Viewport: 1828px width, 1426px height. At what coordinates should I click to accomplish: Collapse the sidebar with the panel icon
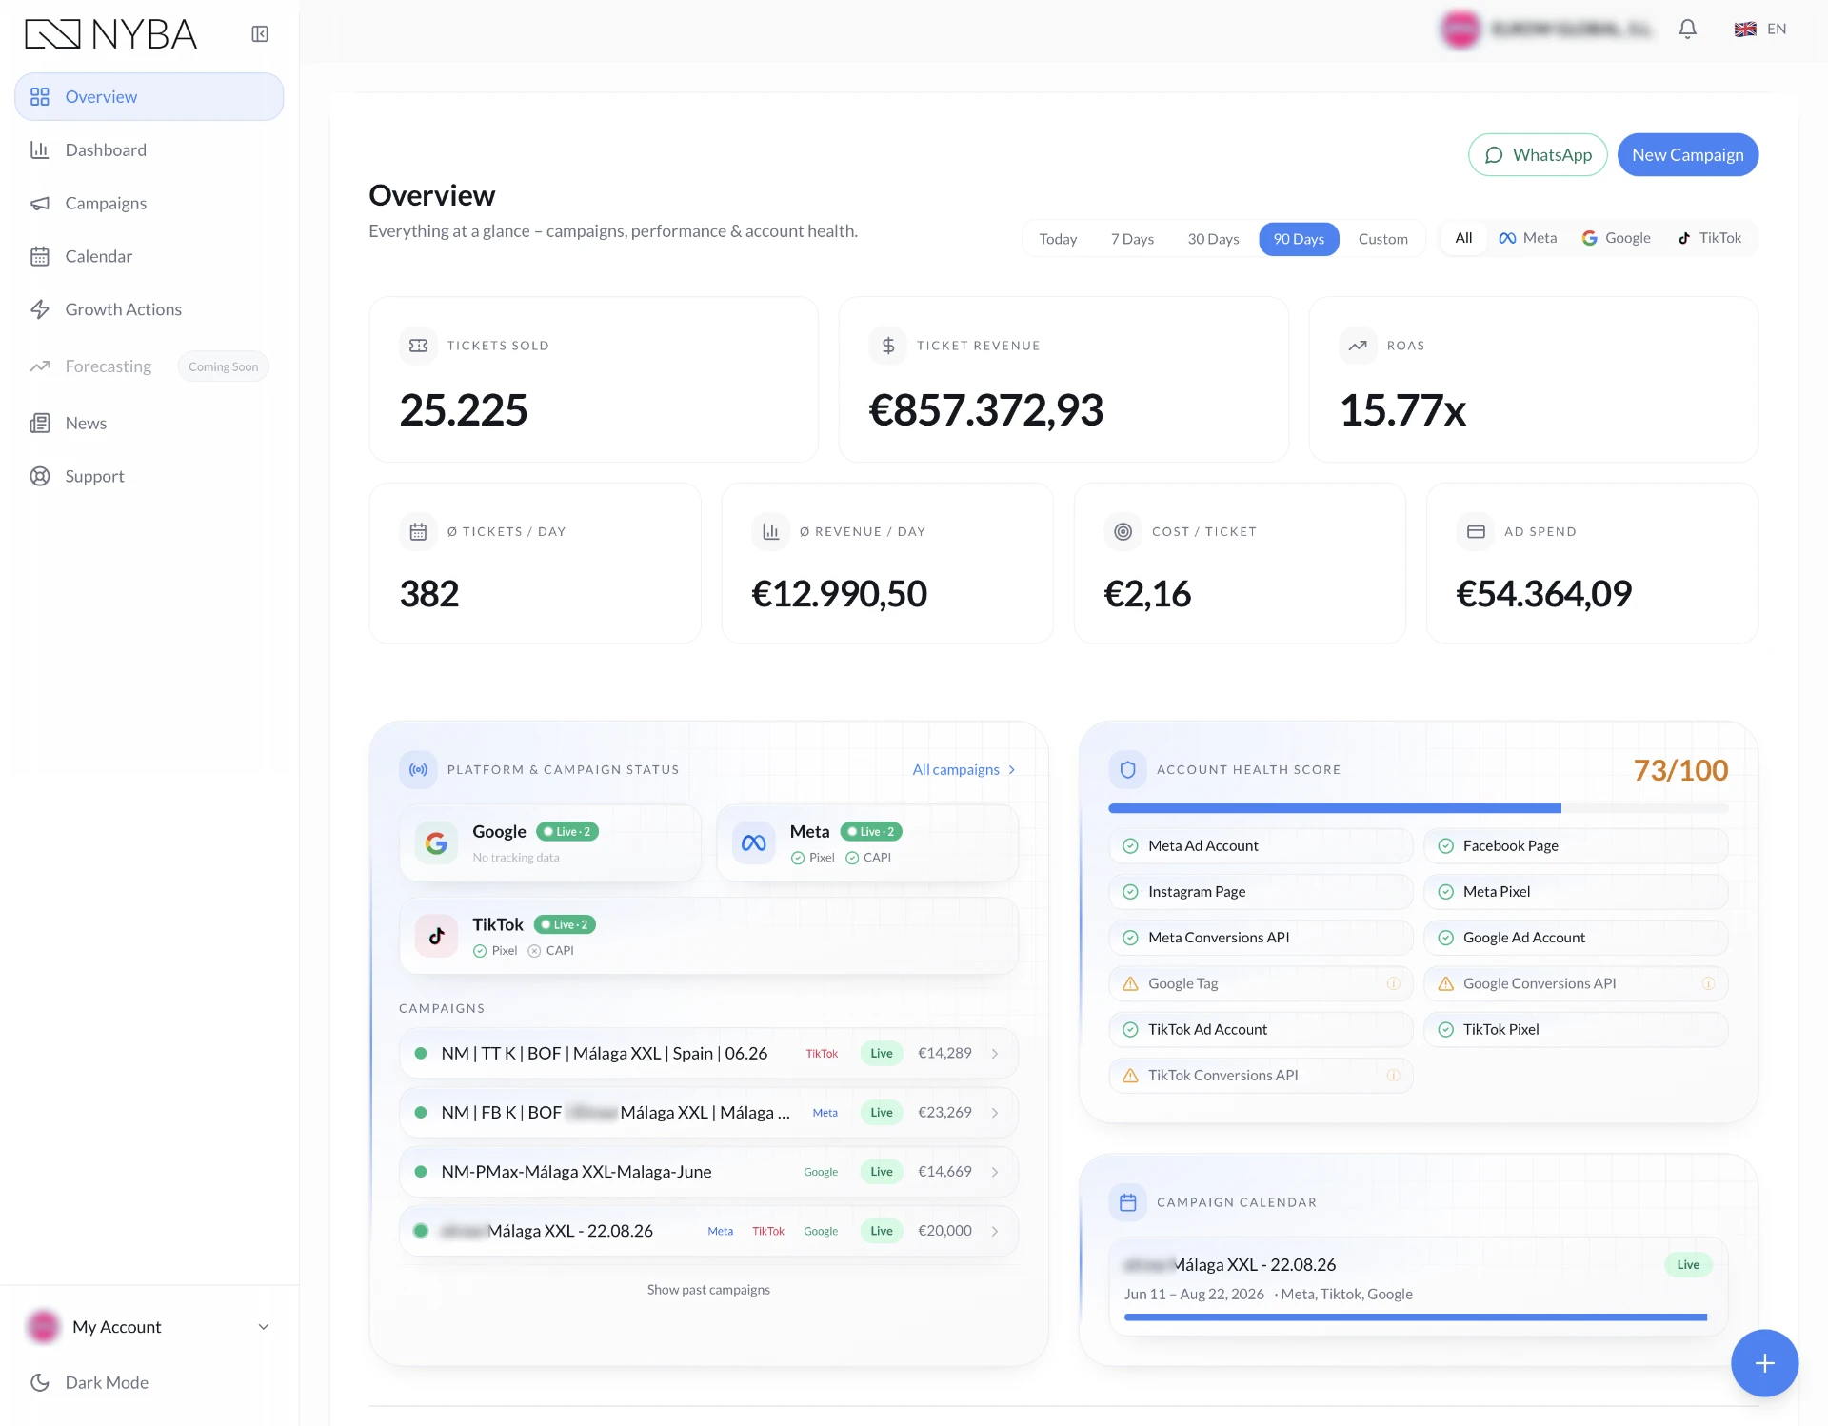[260, 34]
